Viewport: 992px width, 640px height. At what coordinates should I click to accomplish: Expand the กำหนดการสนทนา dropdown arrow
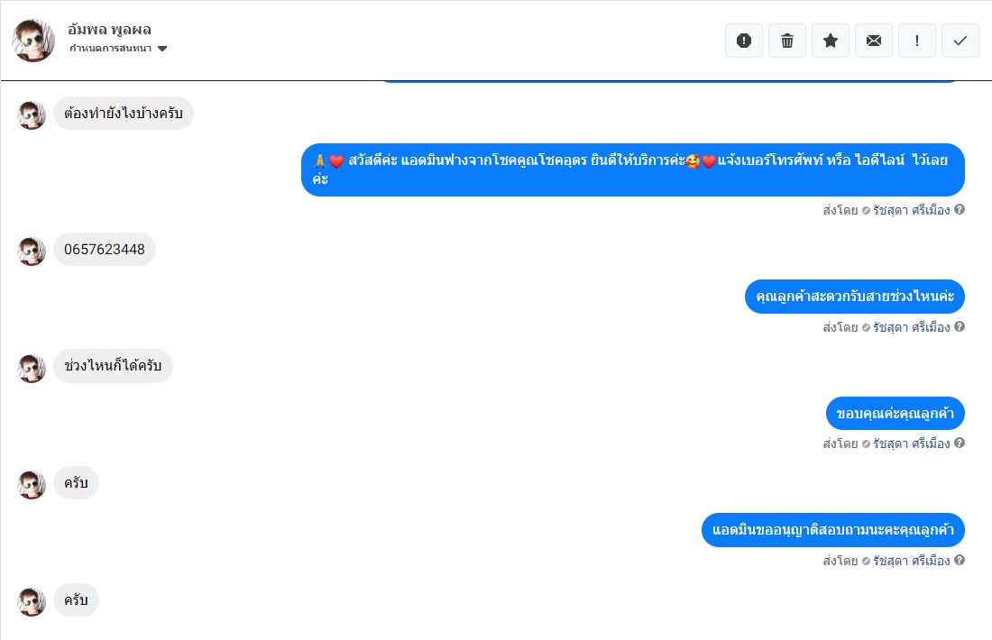click(x=162, y=49)
